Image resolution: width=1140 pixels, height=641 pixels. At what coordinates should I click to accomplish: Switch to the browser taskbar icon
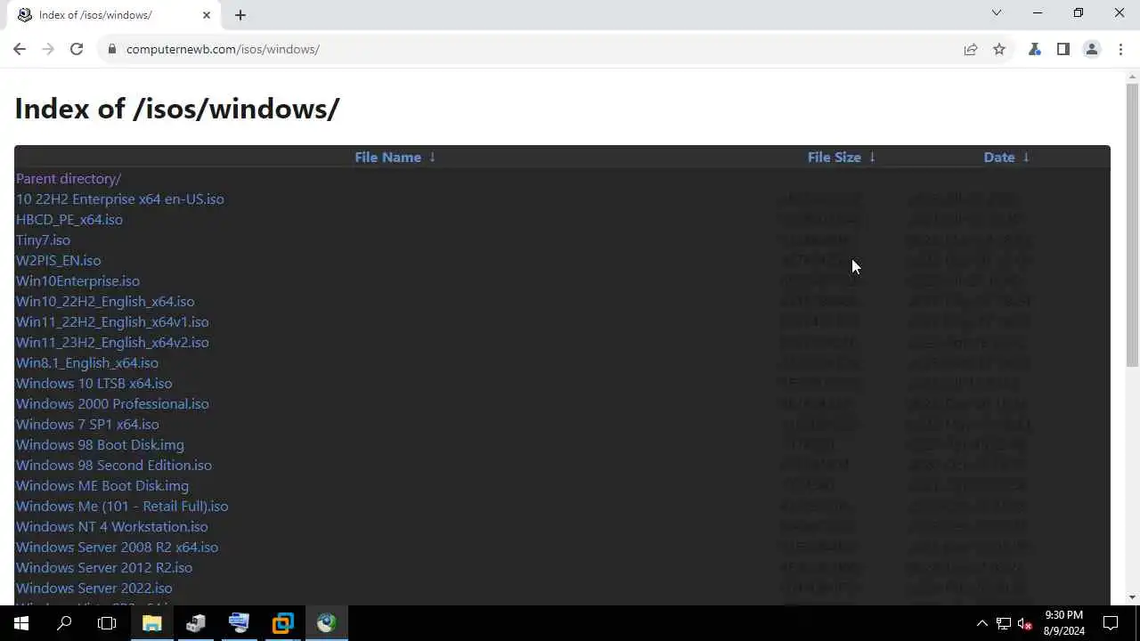pyautogui.click(x=327, y=623)
